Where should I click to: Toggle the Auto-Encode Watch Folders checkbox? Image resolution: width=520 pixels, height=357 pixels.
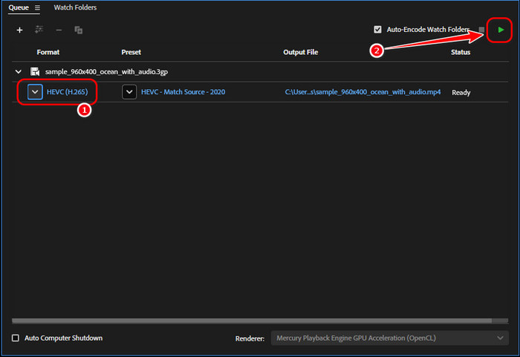pos(377,30)
